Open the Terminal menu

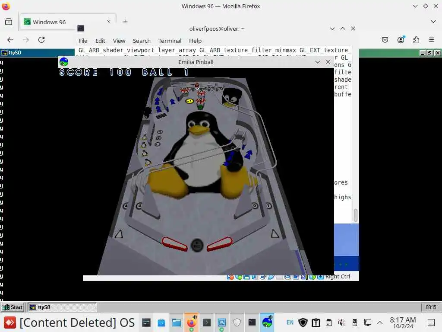tap(170, 41)
